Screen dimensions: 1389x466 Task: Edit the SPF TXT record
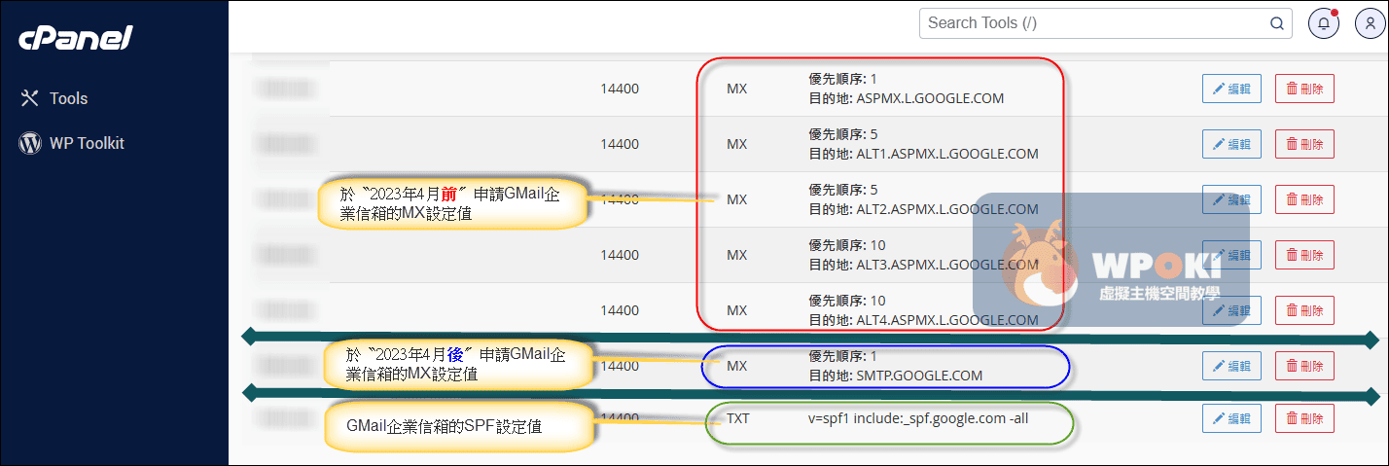tap(1231, 418)
